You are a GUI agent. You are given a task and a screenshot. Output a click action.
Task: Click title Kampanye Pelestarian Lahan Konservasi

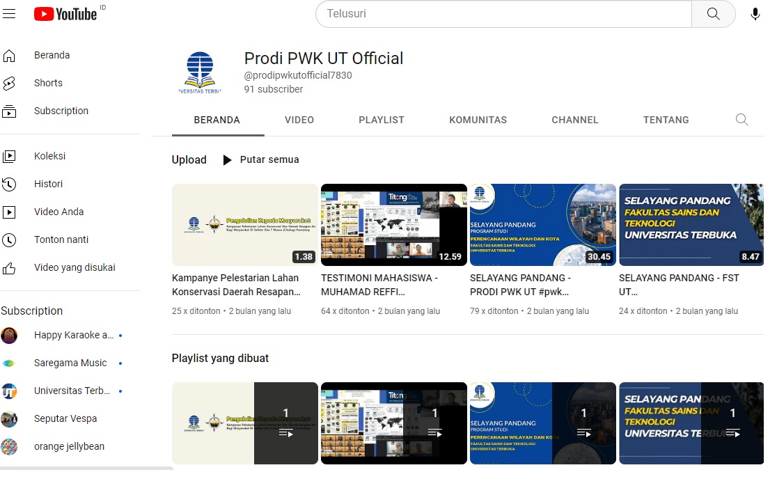point(236,285)
